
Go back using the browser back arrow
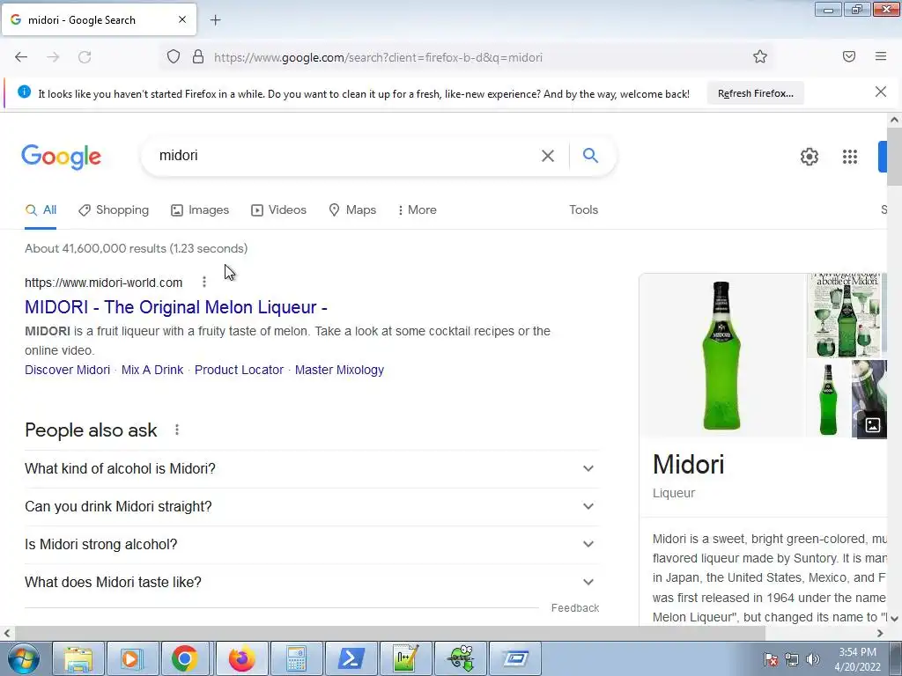(x=21, y=57)
